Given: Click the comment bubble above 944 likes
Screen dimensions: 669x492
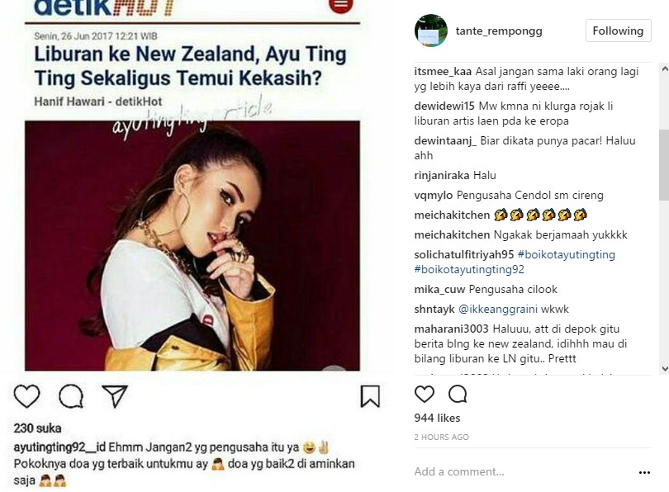Looking at the screenshot, I should 457,394.
